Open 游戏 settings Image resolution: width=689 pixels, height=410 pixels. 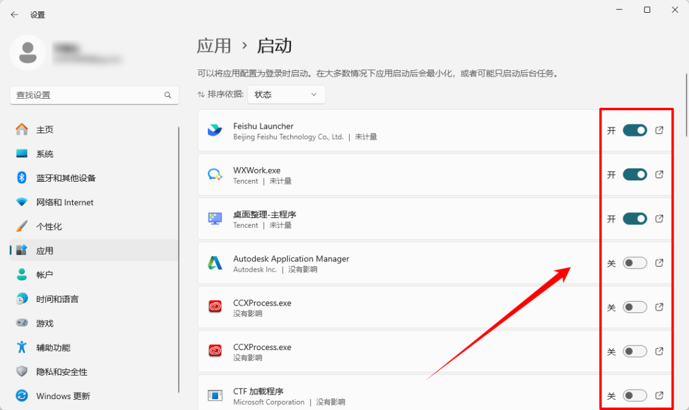(x=94, y=323)
